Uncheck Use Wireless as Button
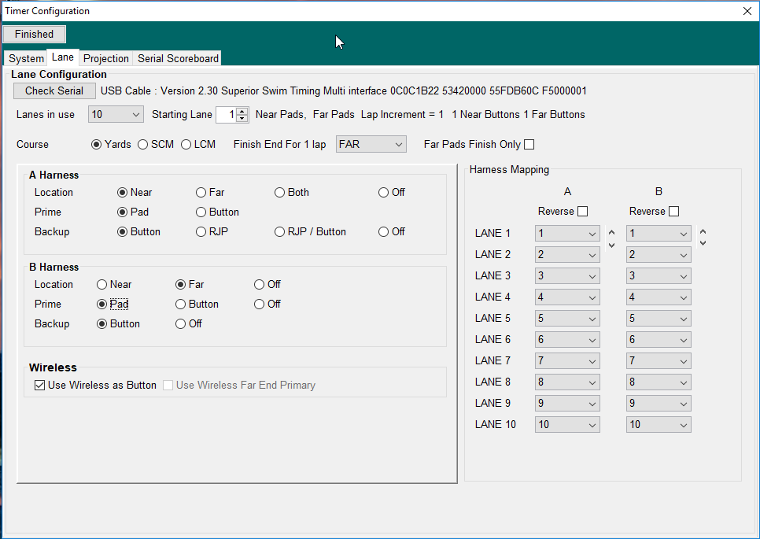 (40, 386)
